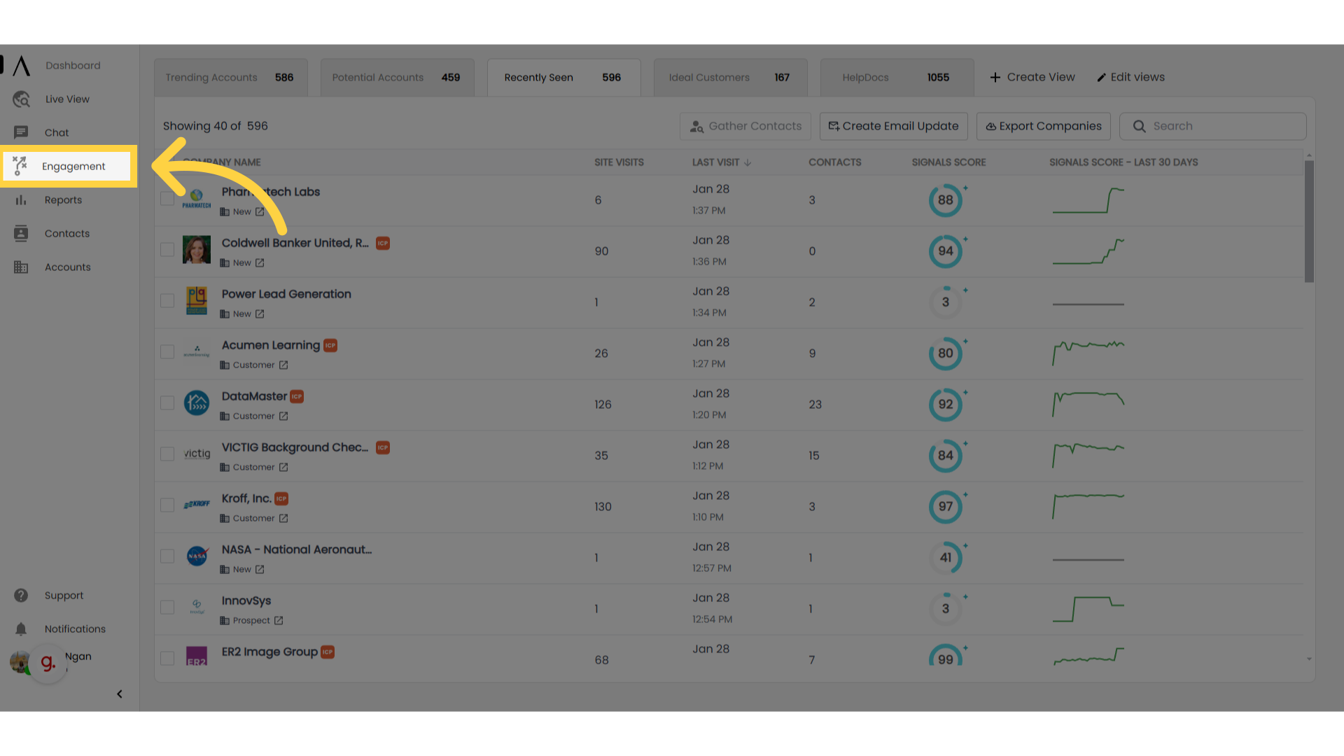Click the Ngan user profile avatar
This screenshot has width=1344, height=756.
pos(20,662)
